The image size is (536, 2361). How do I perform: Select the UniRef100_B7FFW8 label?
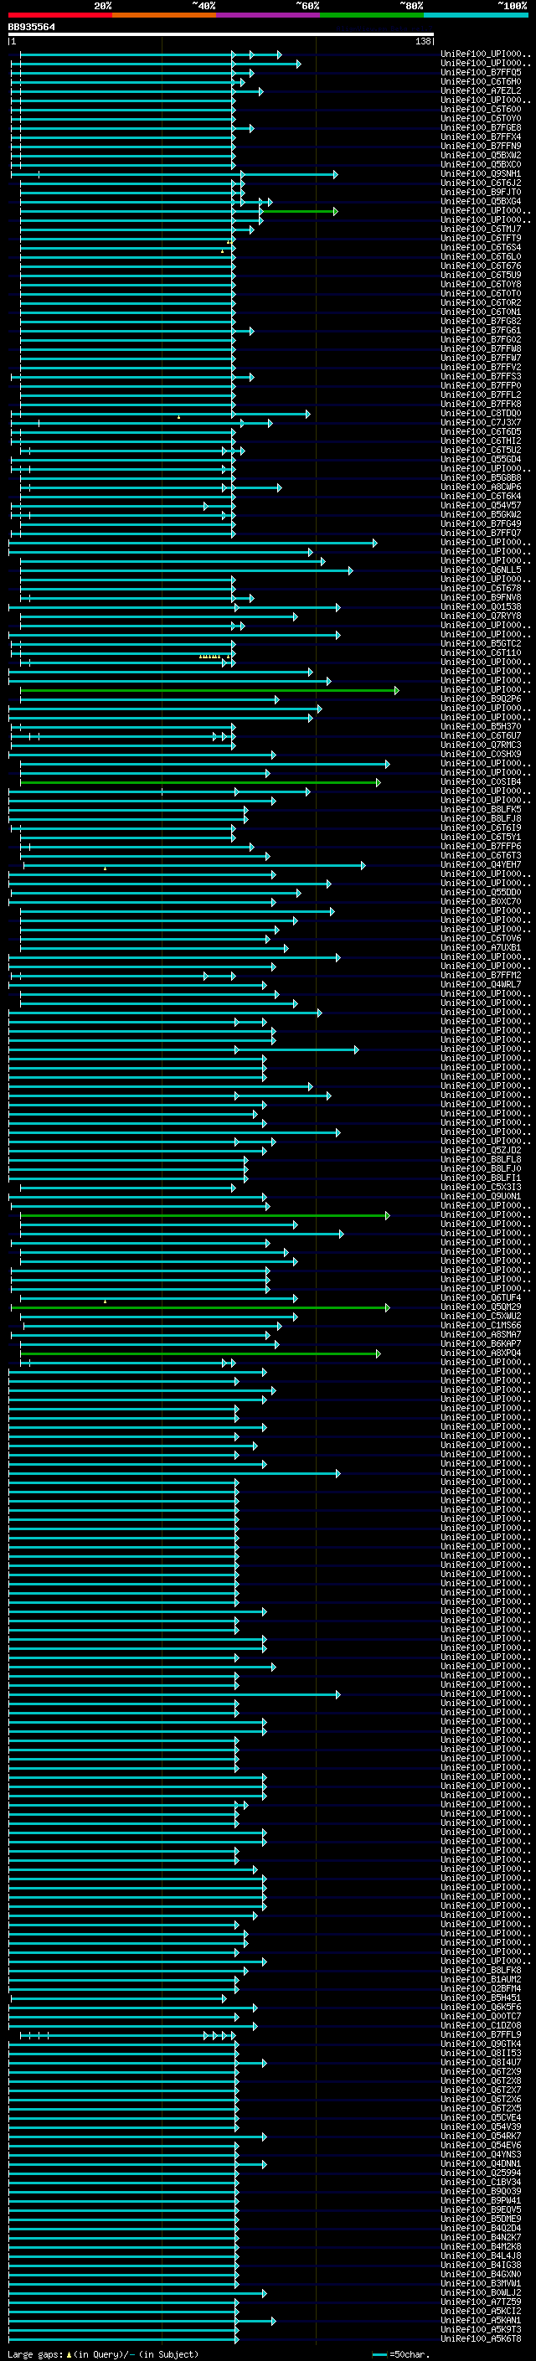point(481,349)
